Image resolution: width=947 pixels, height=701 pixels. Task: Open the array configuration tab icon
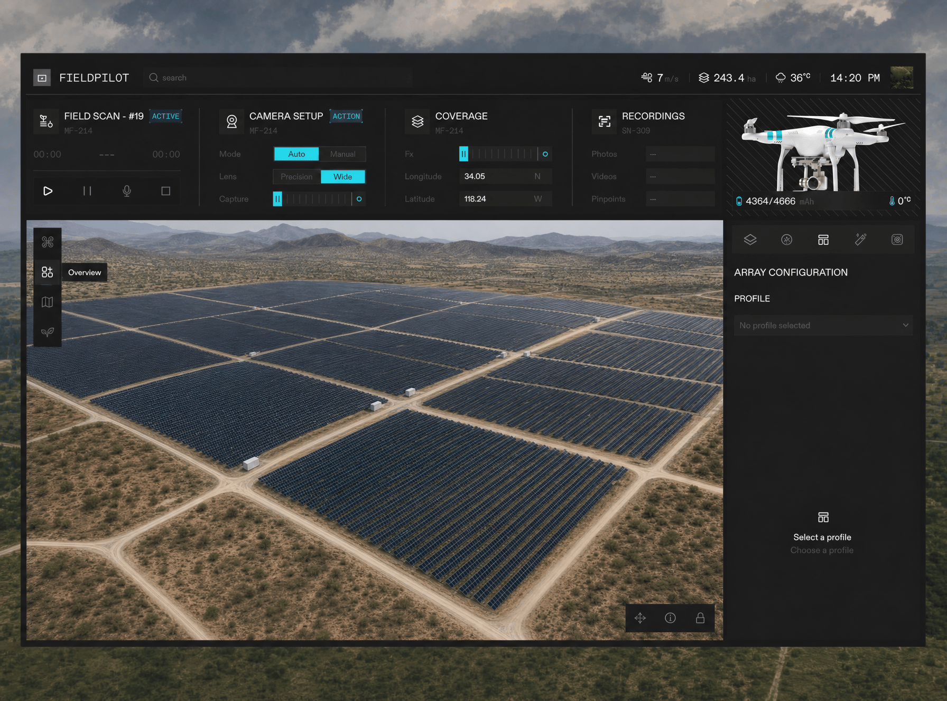pos(823,240)
